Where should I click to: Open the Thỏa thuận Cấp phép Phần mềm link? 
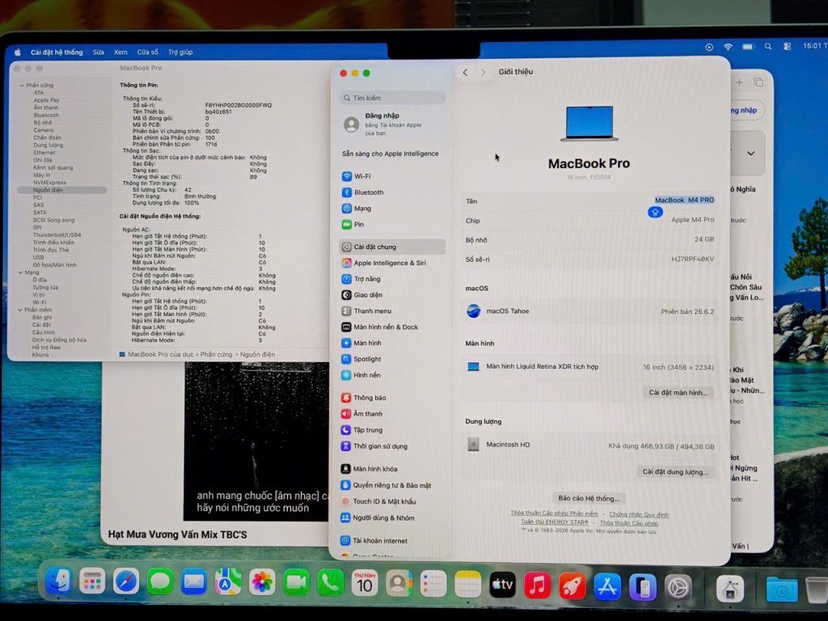pyautogui.click(x=555, y=513)
